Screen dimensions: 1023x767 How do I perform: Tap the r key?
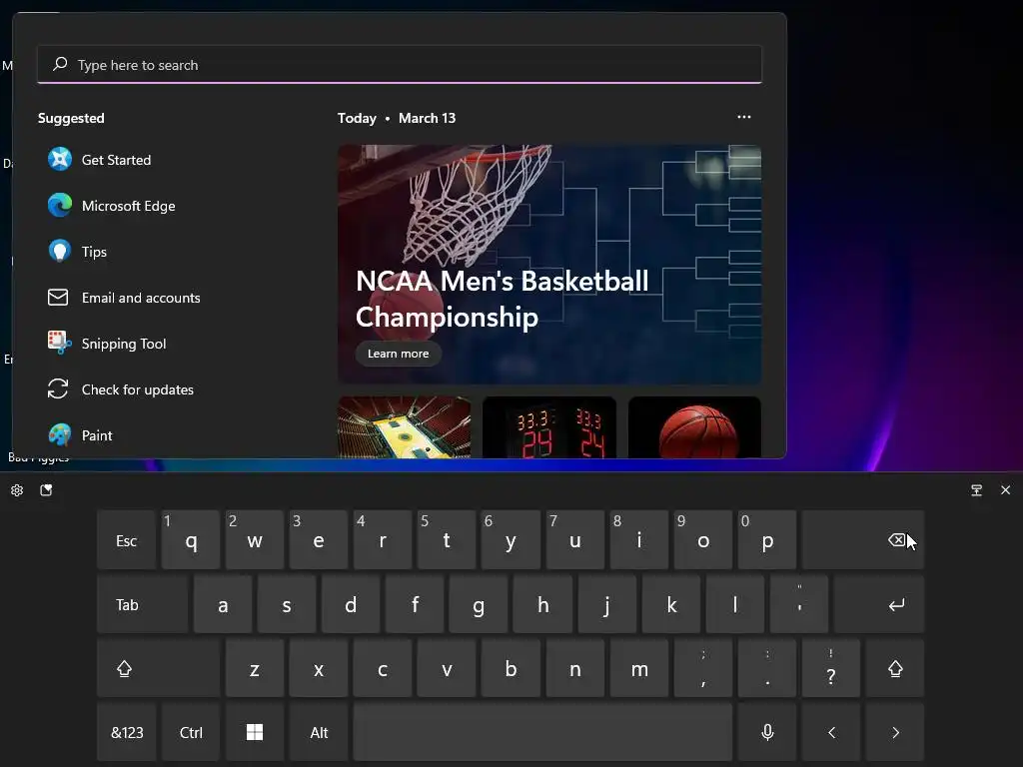[x=383, y=540]
